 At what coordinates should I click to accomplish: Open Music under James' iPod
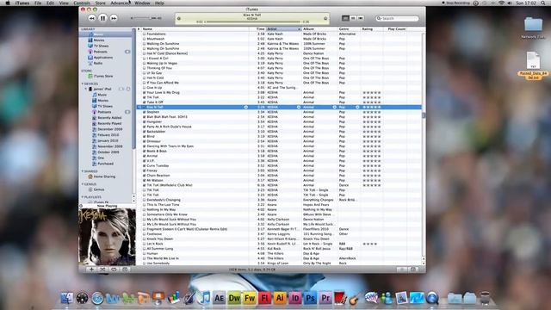pyautogui.click(x=102, y=95)
